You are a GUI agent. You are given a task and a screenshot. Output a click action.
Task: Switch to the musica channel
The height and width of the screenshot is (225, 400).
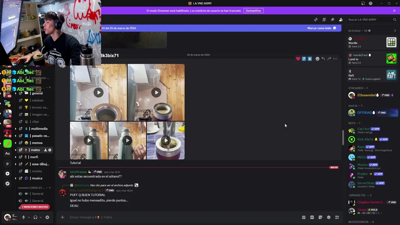(x=34, y=178)
